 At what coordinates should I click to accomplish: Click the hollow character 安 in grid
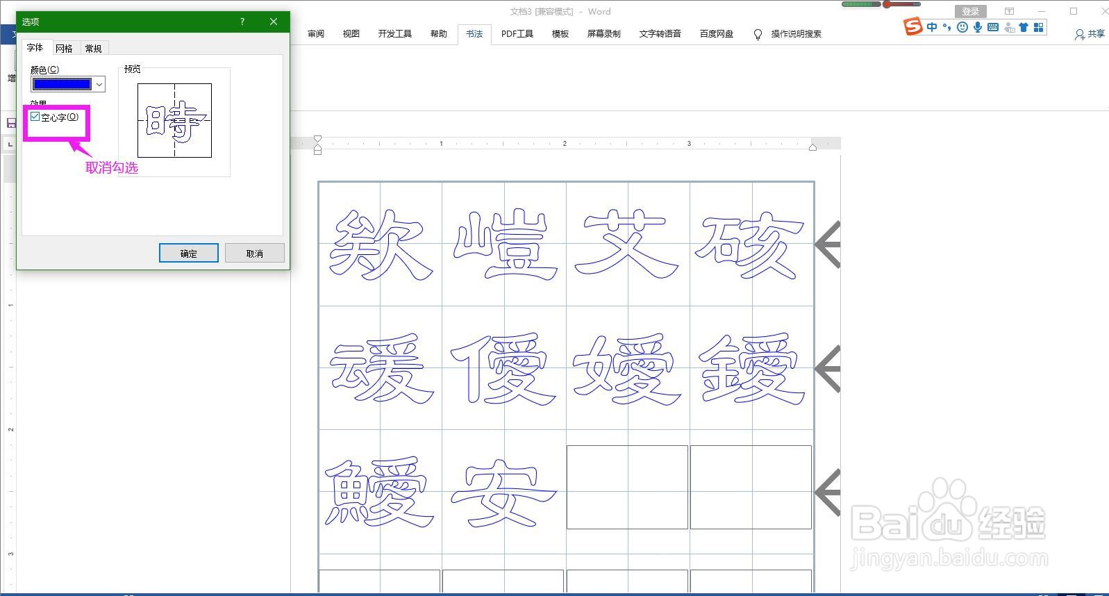503,492
